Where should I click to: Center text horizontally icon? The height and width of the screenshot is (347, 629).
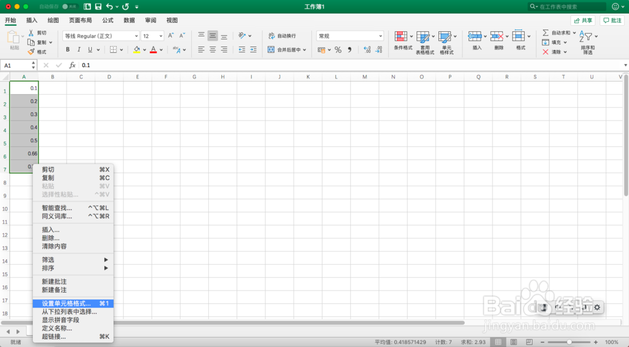click(x=213, y=50)
